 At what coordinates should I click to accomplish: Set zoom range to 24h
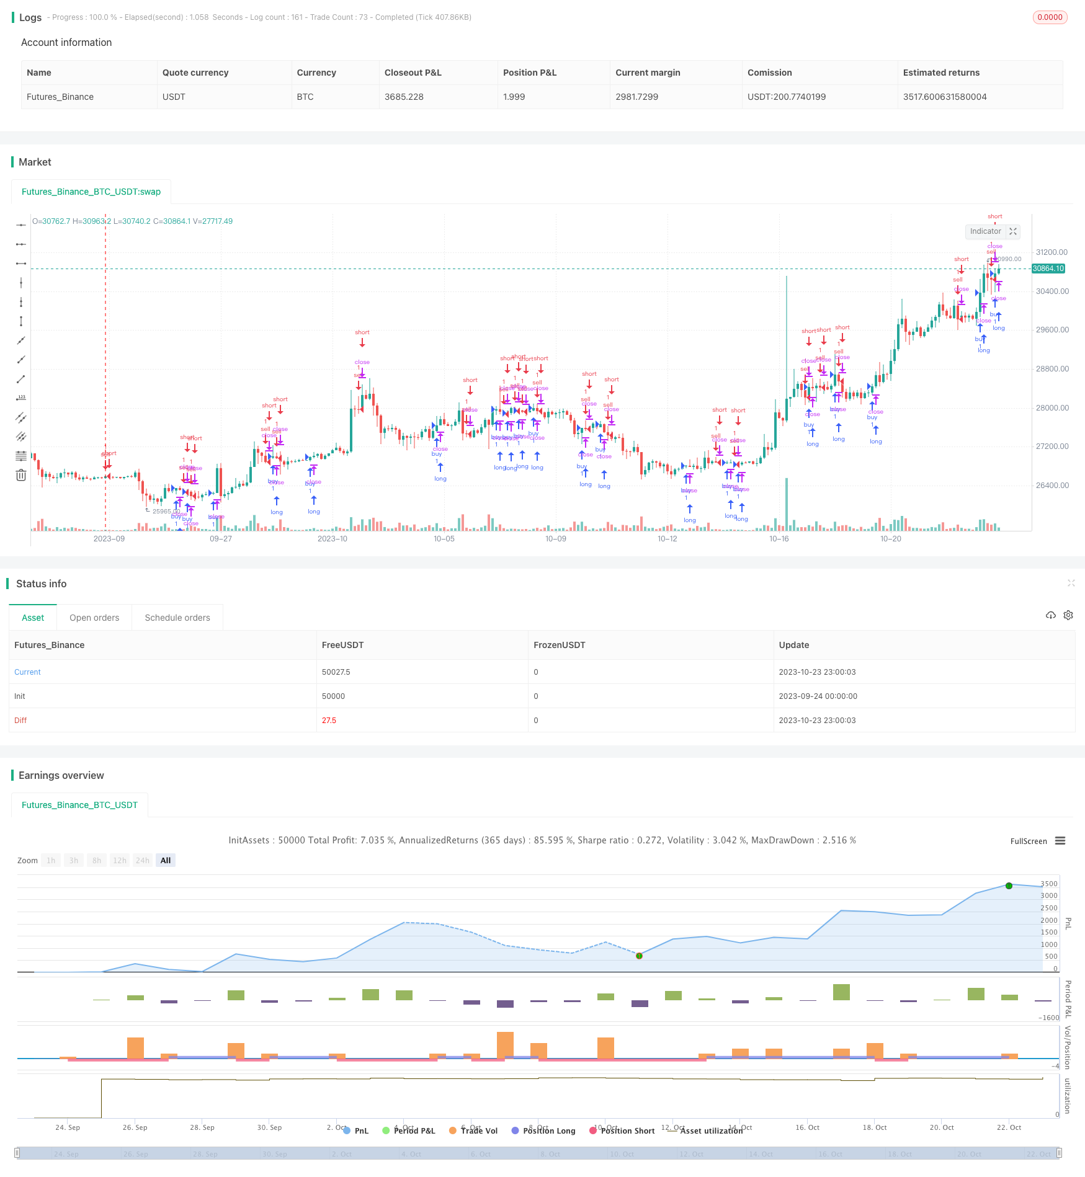(x=143, y=860)
